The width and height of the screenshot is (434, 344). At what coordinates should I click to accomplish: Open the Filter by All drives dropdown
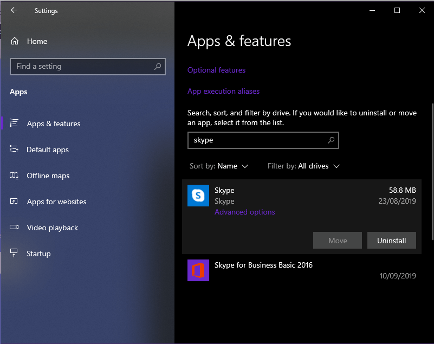pos(303,166)
